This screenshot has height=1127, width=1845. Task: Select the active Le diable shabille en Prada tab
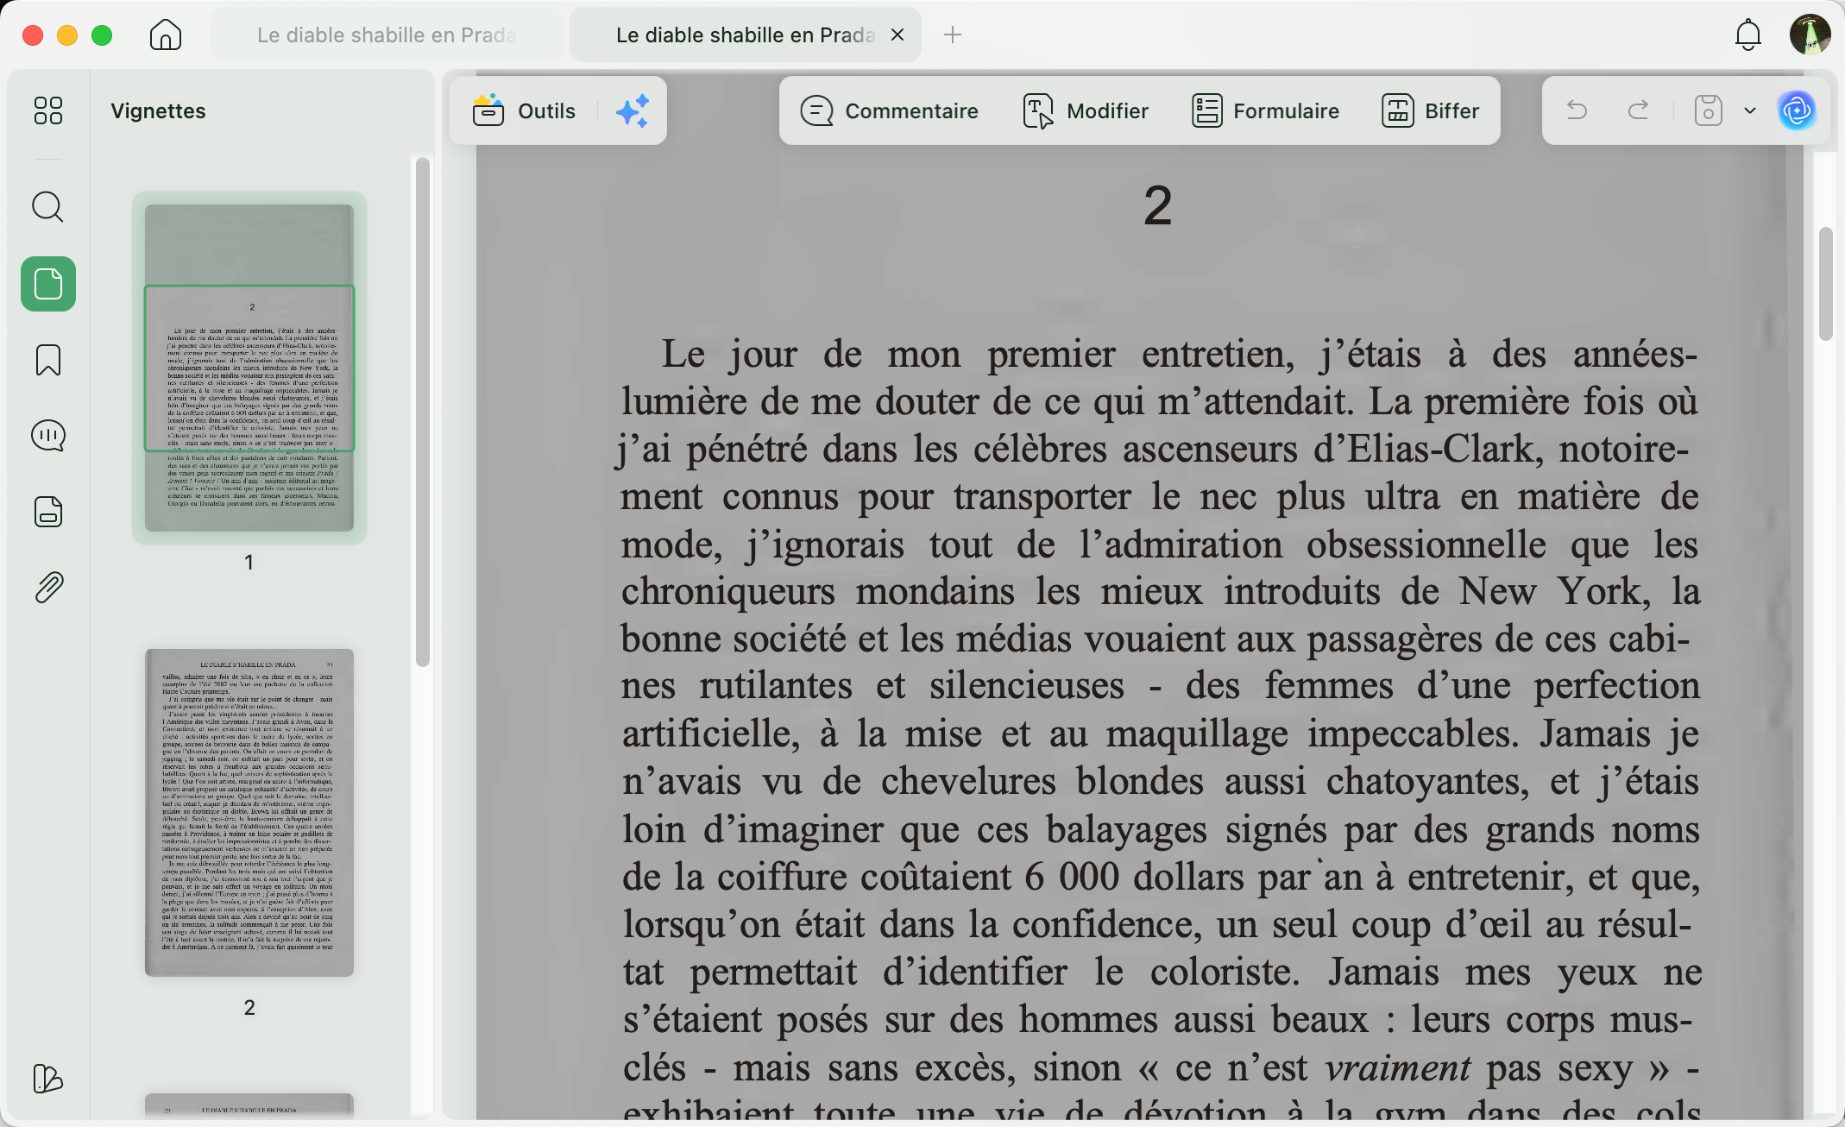coord(744,35)
